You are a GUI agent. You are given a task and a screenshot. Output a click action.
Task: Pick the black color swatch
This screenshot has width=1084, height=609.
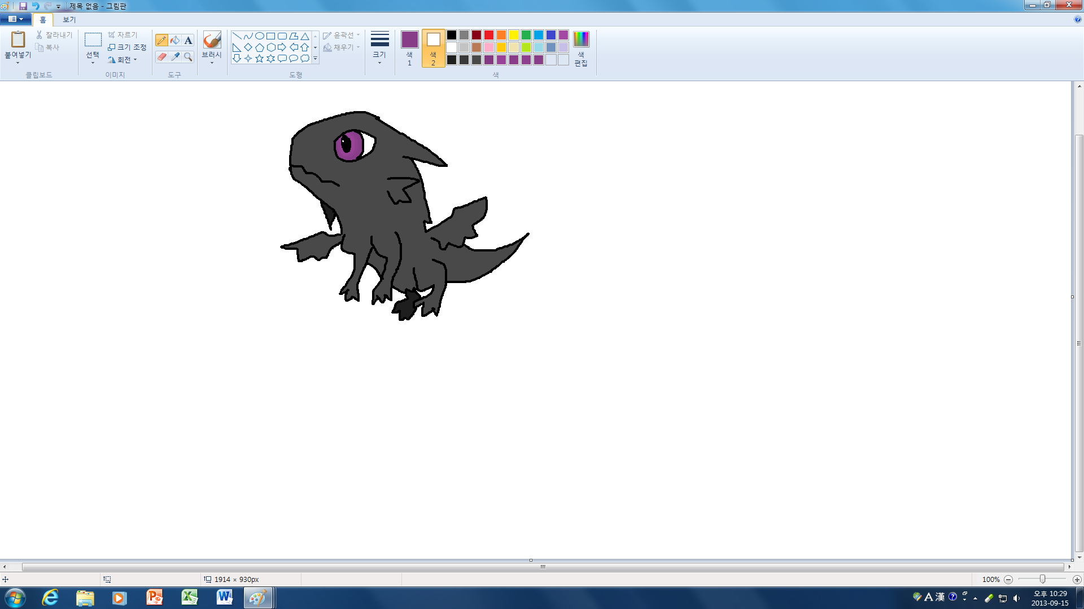click(x=452, y=35)
